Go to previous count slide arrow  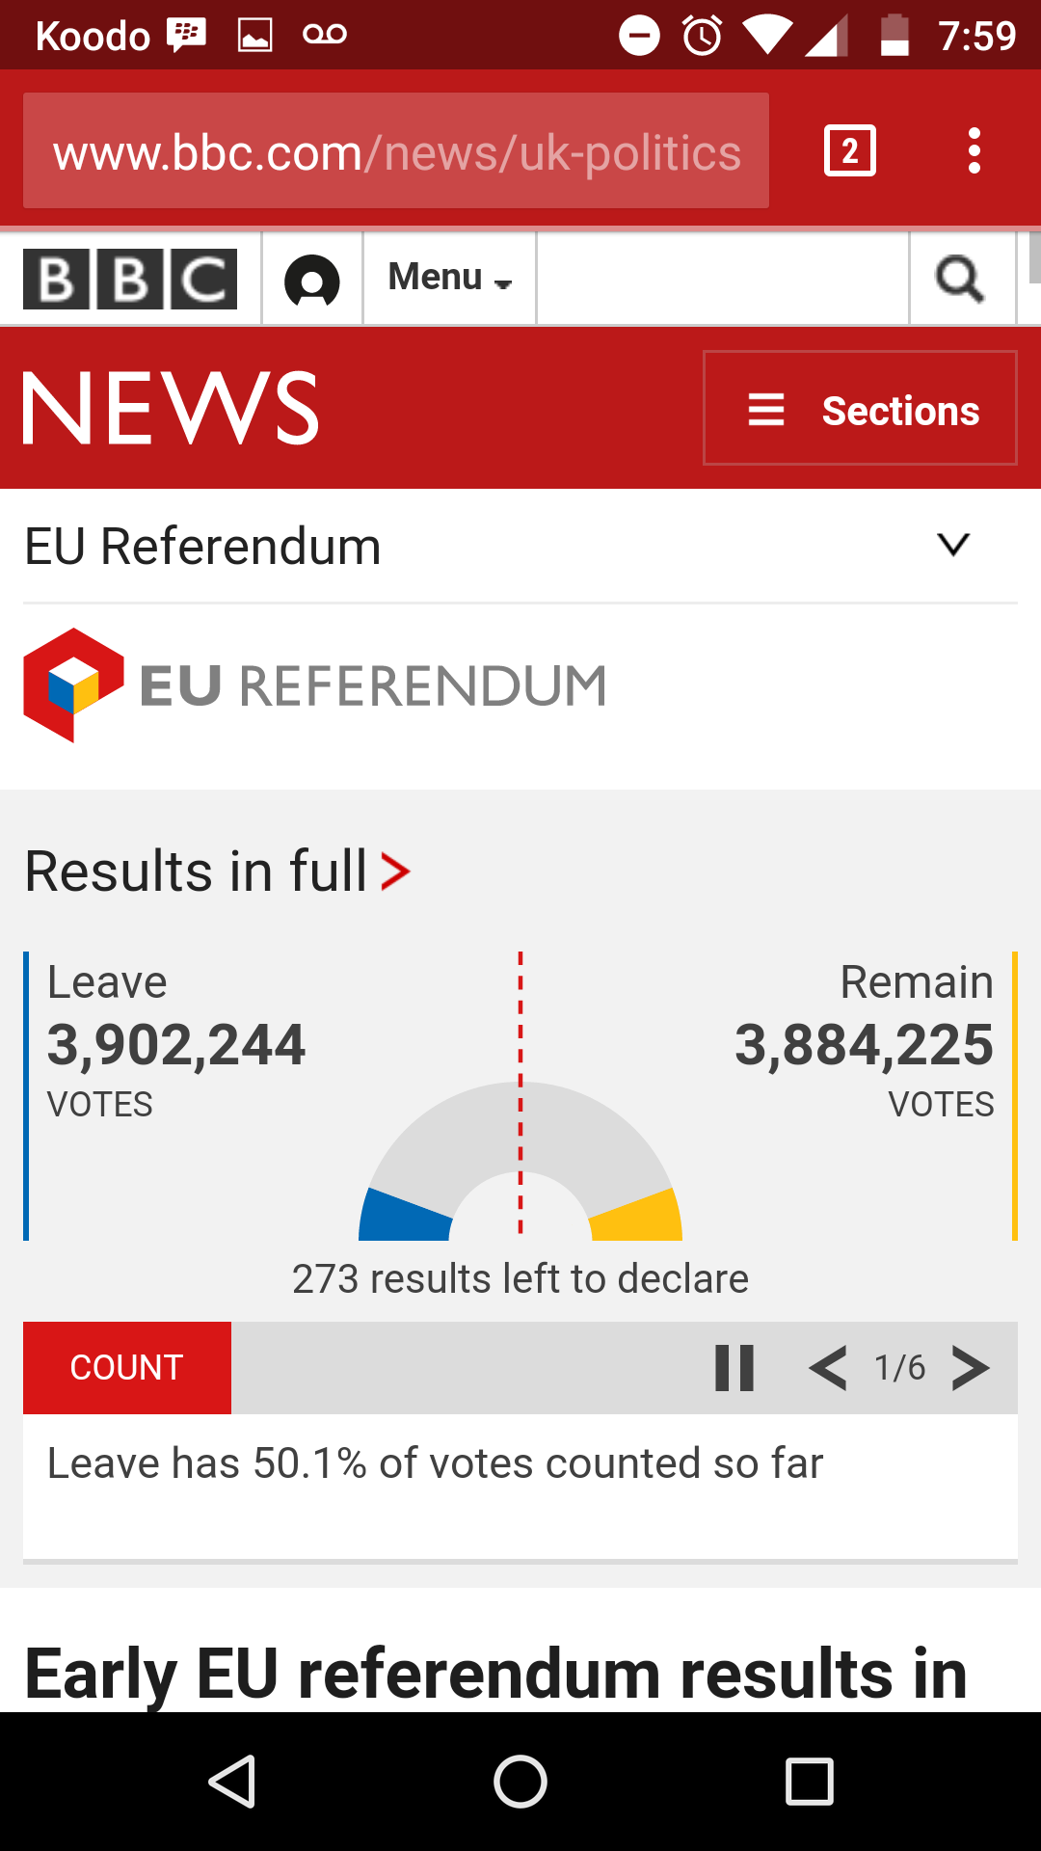[828, 1368]
